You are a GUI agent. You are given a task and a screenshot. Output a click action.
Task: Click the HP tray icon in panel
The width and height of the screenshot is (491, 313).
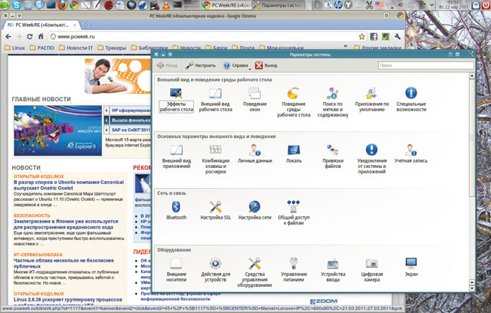[x=338, y=5]
